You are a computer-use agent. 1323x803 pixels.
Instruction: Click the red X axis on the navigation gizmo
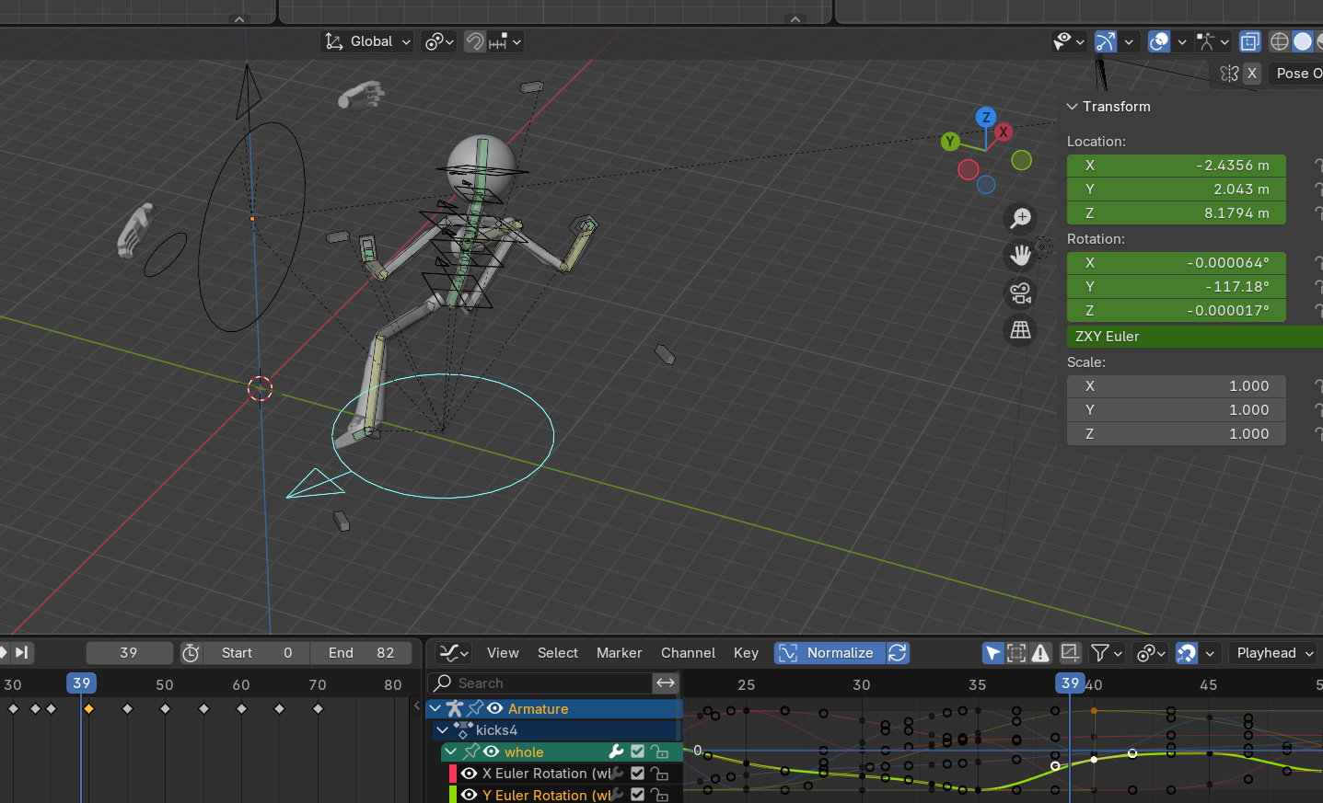point(1004,132)
